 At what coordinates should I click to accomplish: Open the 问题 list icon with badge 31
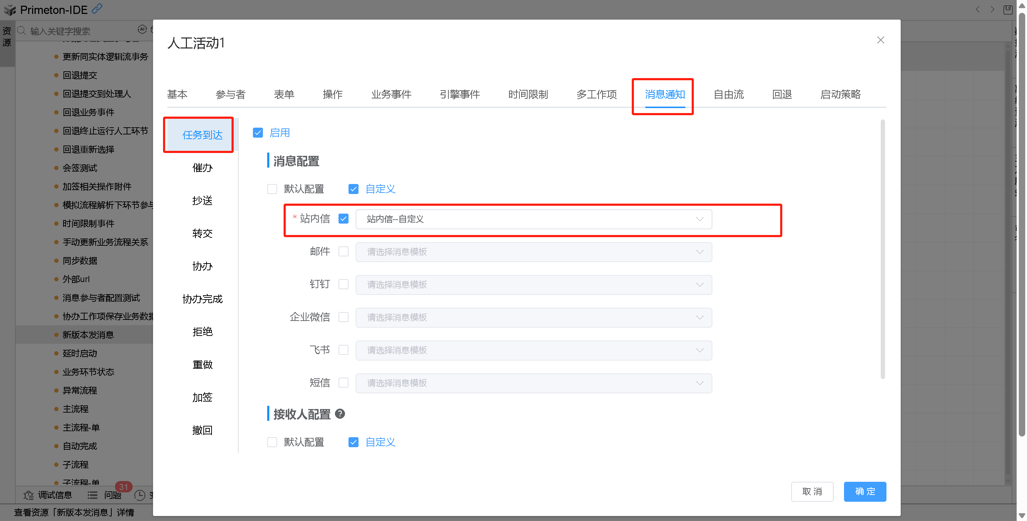point(92,495)
